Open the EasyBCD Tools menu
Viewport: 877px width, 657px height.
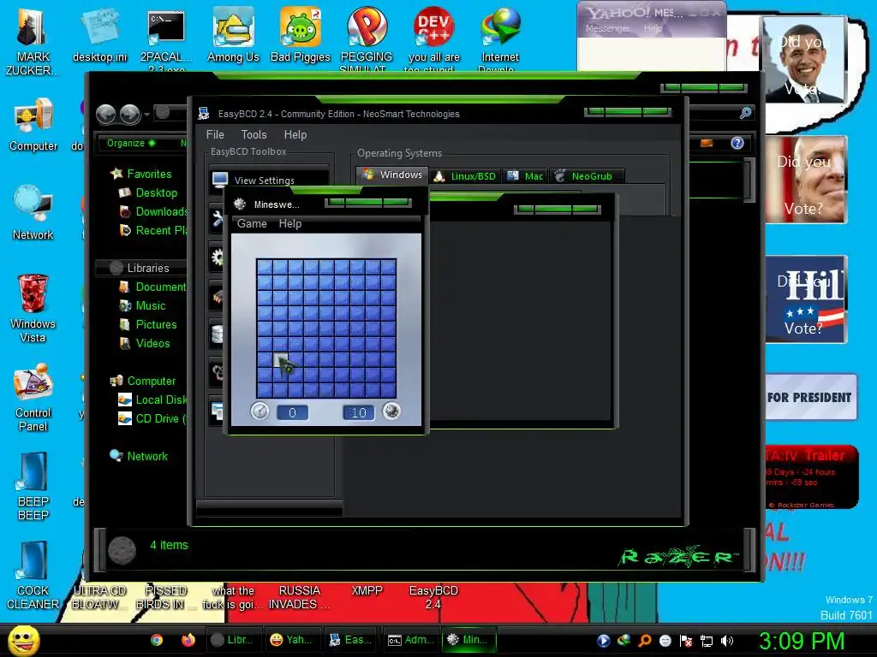[254, 134]
